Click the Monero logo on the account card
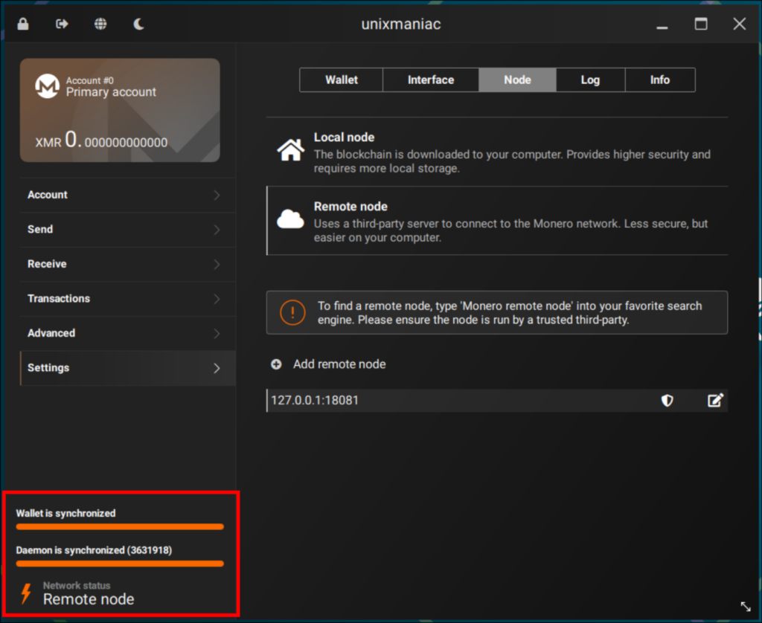 [47, 85]
